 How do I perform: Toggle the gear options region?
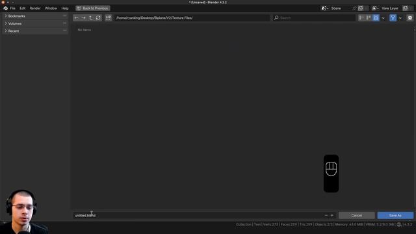(x=410, y=18)
